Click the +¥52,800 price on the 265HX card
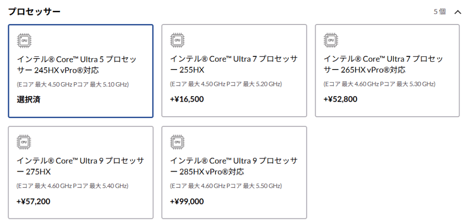 [340, 99]
